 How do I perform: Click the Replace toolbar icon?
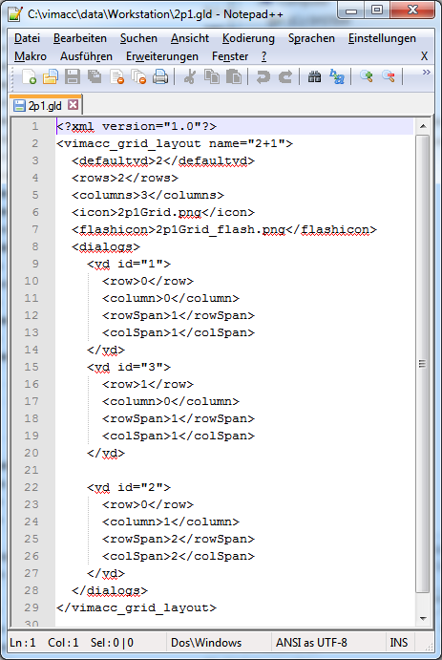click(336, 76)
